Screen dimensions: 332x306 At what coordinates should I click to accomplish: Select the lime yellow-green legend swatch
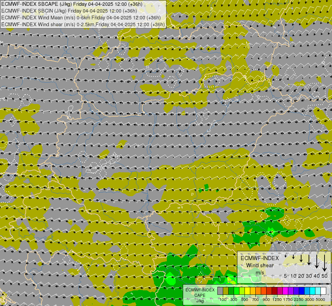point(242,291)
